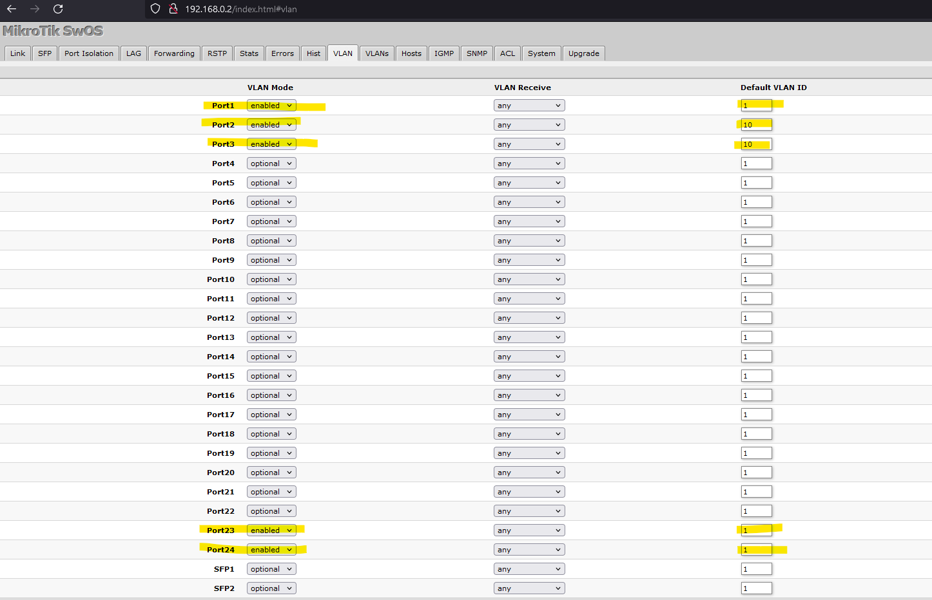Open Port4 VLAN Mode dropdown
The image size is (932, 600).
tap(271, 164)
